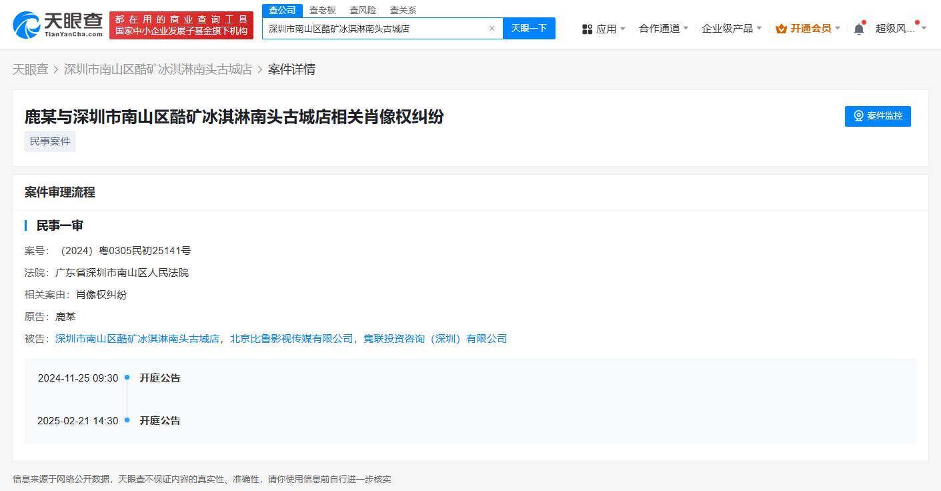Click case number （2024）粤0305民初25141号
This screenshot has width=941, height=491.
tap(123, 251)
